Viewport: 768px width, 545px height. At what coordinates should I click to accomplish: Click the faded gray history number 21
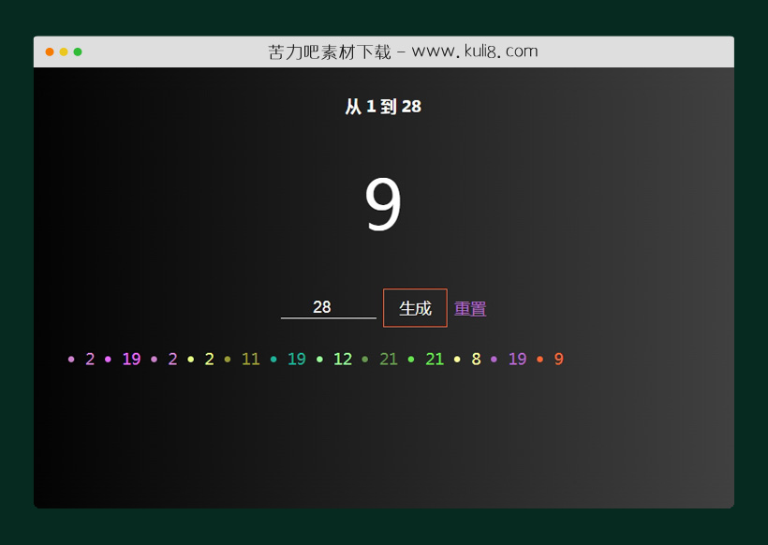click(389, 359)
